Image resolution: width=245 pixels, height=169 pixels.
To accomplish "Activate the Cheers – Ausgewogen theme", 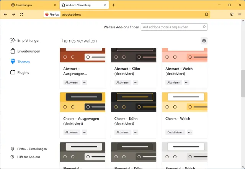I will coord(72,132).
